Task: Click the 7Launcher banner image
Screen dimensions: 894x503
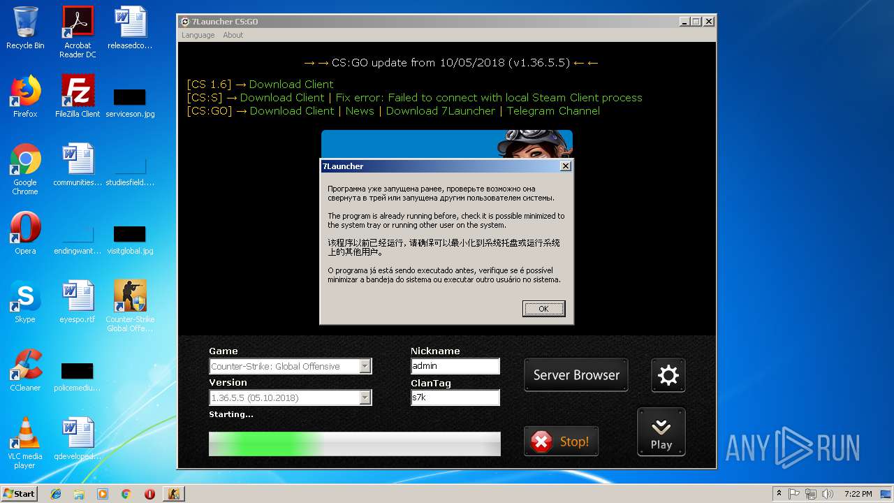Action: (447, 144)
